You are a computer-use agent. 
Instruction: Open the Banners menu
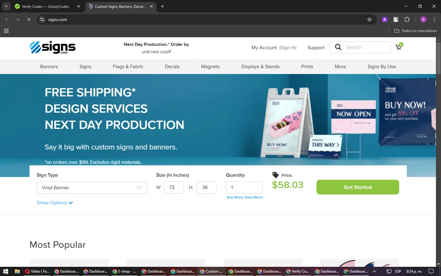(49, 66)
